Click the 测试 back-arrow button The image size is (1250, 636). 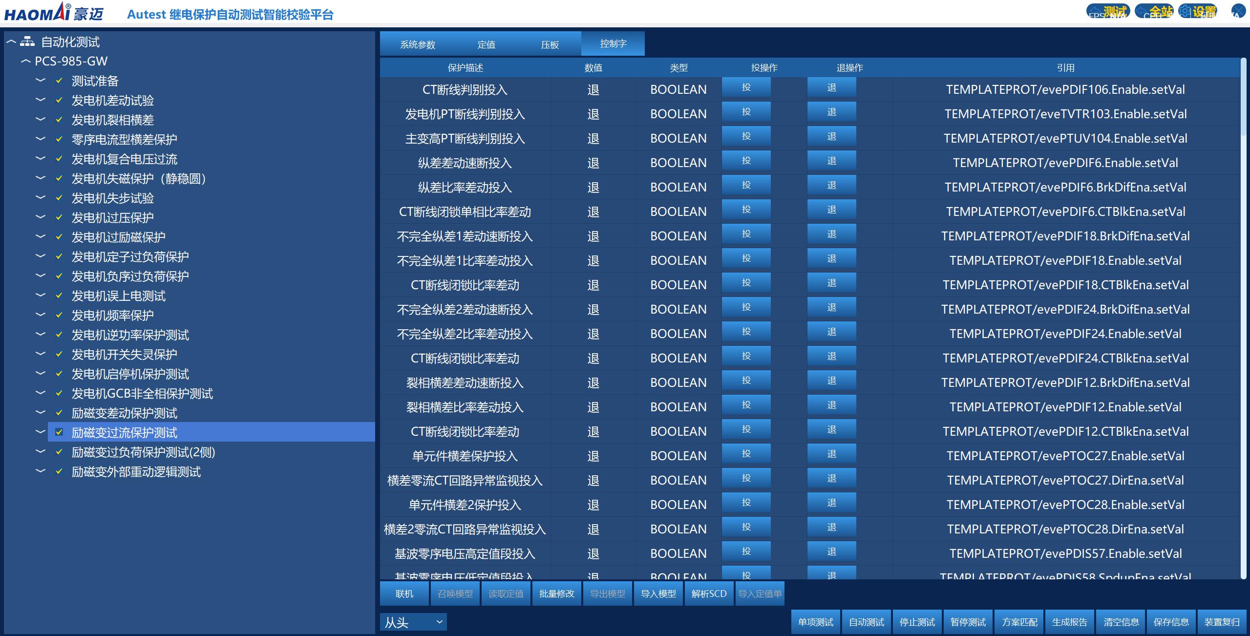pyautogui.click(x=1108, y=12)
